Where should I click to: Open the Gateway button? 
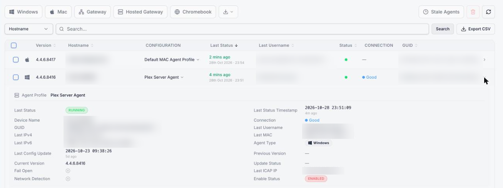[x=92, y=12]
